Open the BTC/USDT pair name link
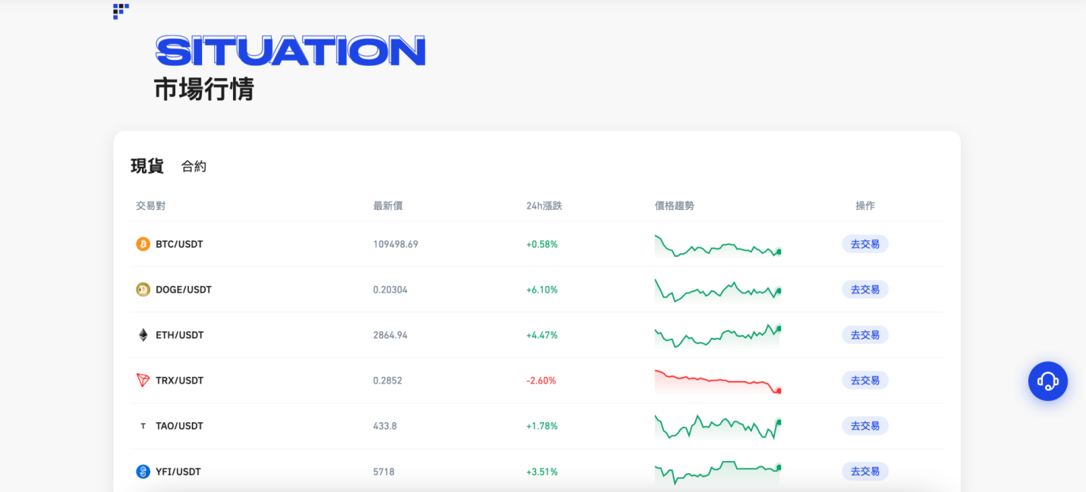 pyautogui.click(x=179, y=244)
